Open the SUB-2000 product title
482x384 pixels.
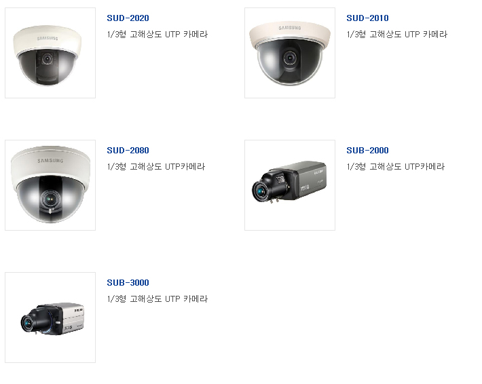coord(367,151)
